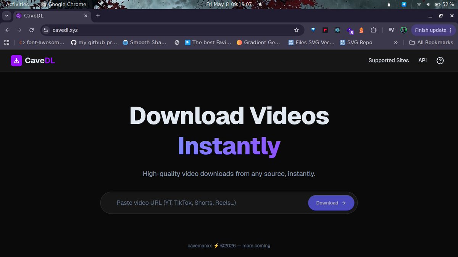Open the media controls music icon
This screenshot has height=257, width=458.
[x=391, y=30]
